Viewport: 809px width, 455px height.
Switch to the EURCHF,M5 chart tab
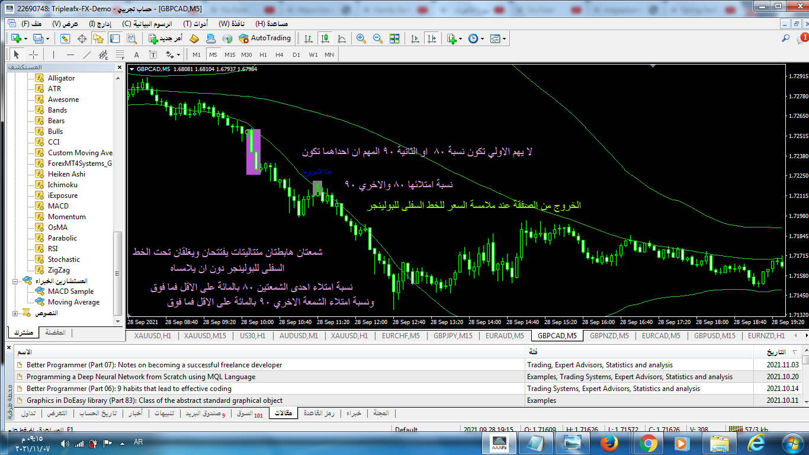pos(401,336)
